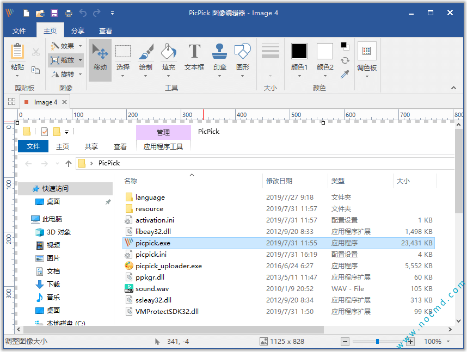Collapse the ribbon with the chevron
467x352 pixels.
pyautogui.click(x=453, y=87)
